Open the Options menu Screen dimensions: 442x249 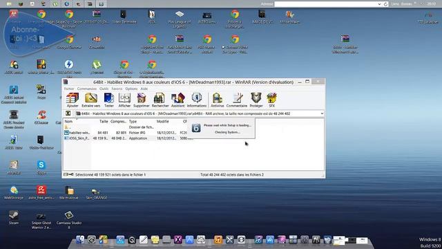click(131, 89)
